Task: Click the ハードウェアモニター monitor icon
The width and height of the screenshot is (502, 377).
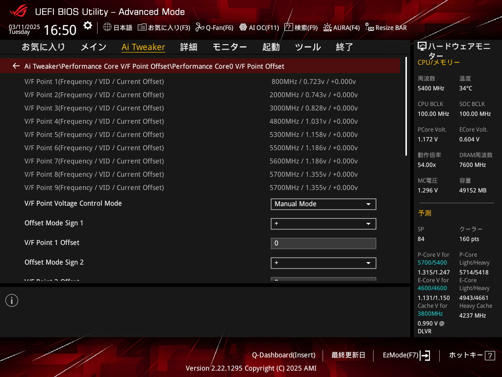Action: pyautogui.click(x=422, y=47)
